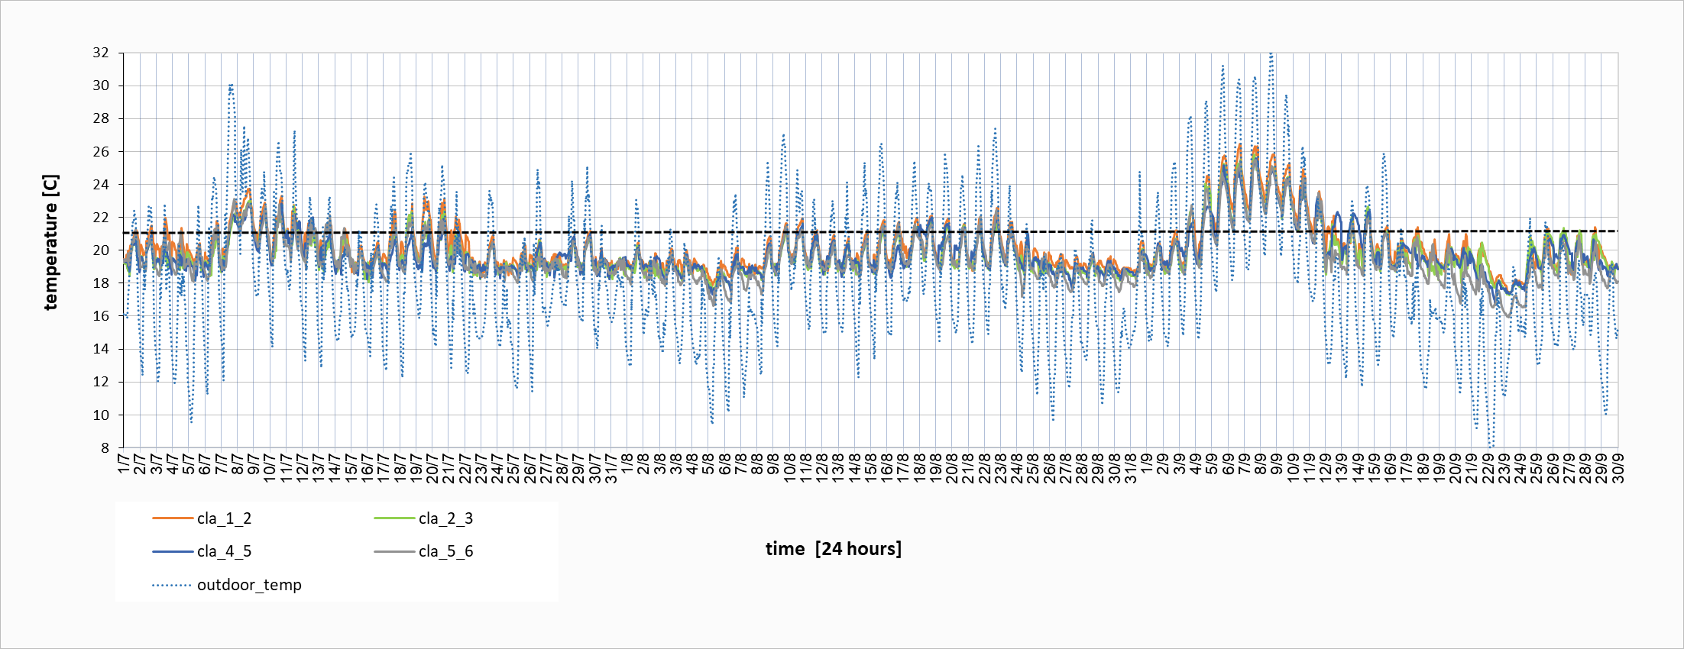Select the cla_5_6 legend entry text

point(445,551)
